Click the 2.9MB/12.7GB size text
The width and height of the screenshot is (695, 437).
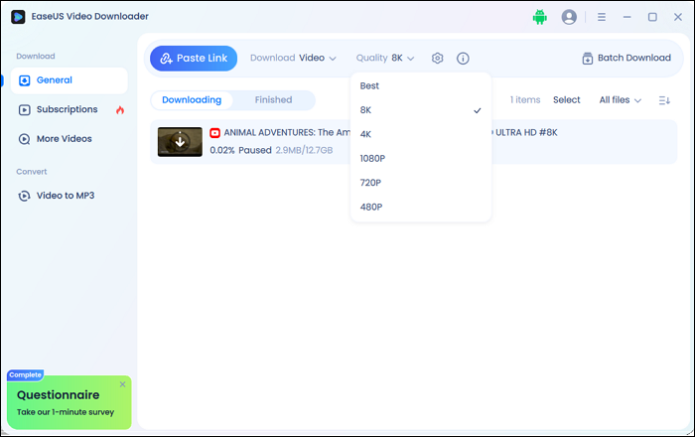point(304,150)
